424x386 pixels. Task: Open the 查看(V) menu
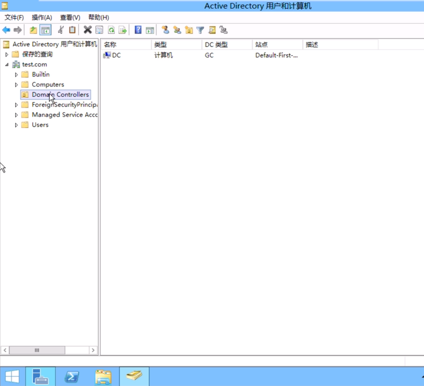70,18
